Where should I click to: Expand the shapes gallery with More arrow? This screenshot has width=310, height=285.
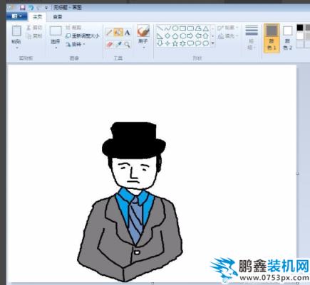pos(212,43)
